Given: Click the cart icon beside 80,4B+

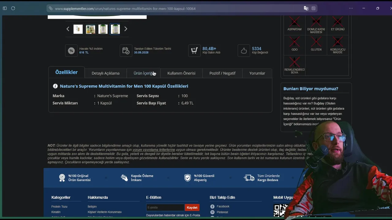Looking at the screenshot, I should tap(194, 51).
